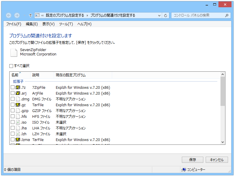Image resolution: width=235 pixels, height=177 pixels.
Task: Click the .7z file type icon
Action: click(18, 87)
